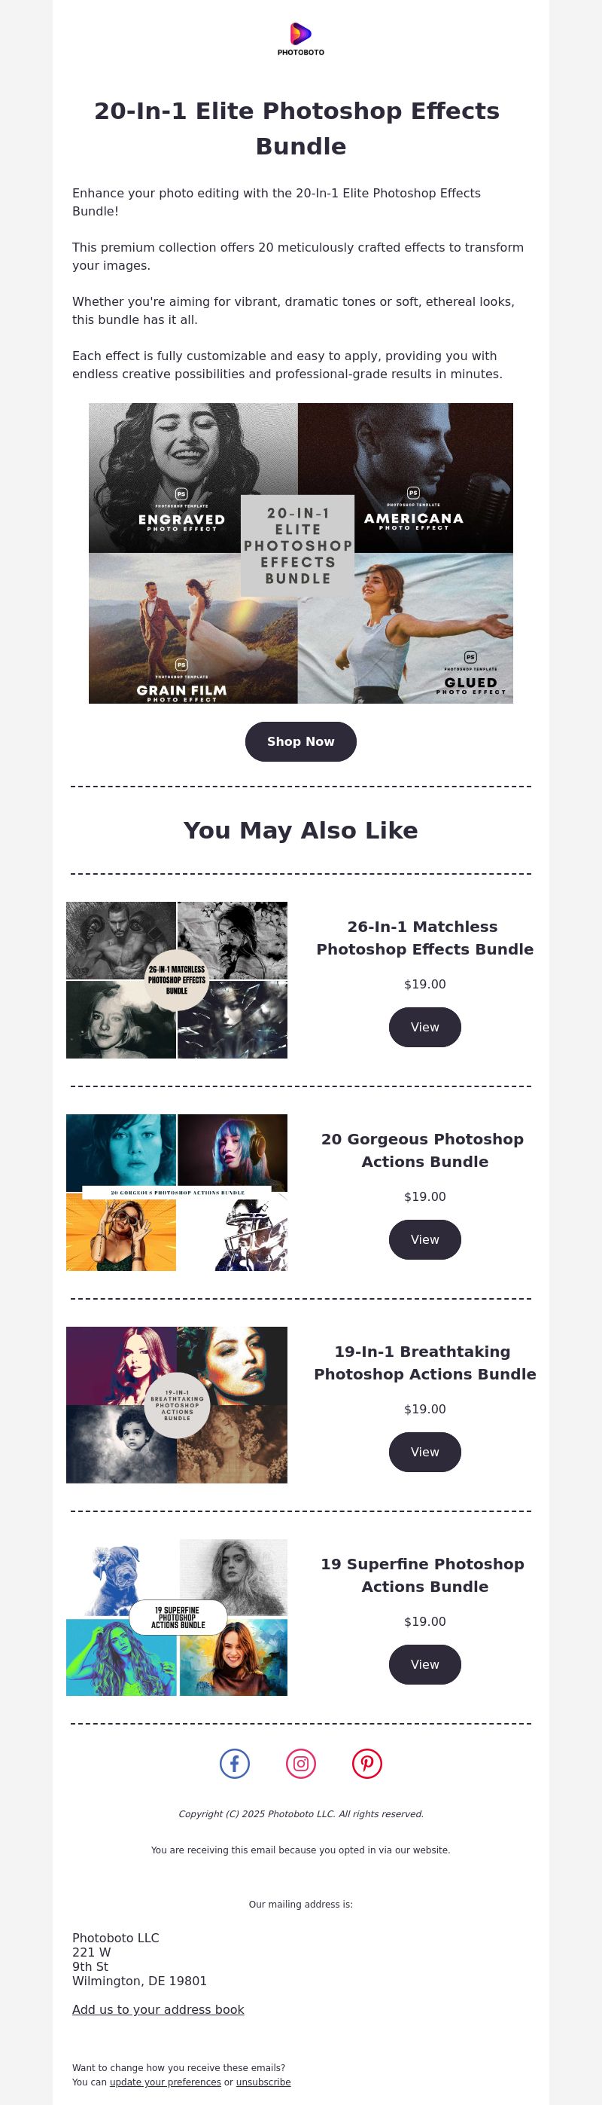602x2105 pixels.
Task: Open the 26-In-1 Matchless bundle thumbnail
Action: [x=177, y=979]
